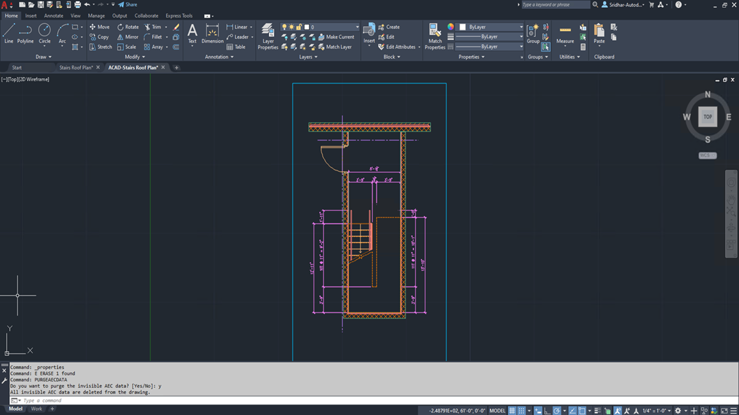Toggle Ortho mode in the status bar
Viewport: 739px width, 415px height.
(x=547, y=411)
